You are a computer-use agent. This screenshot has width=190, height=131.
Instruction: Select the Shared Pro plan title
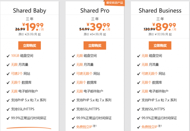(95, 10)
